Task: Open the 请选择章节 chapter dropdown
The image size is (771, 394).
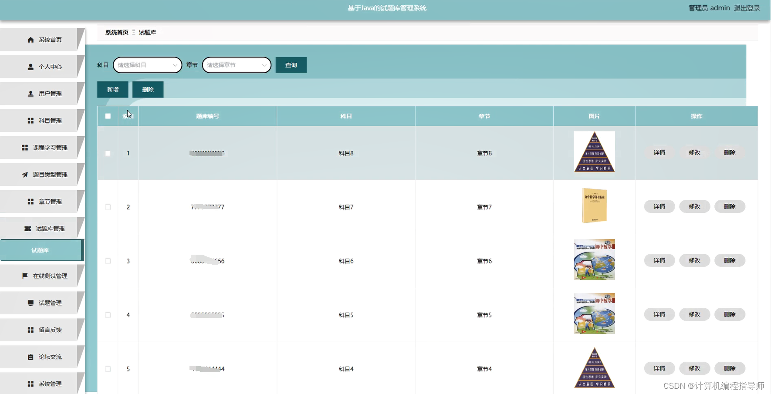Action: pyautogui.click(x=237, y=65)
